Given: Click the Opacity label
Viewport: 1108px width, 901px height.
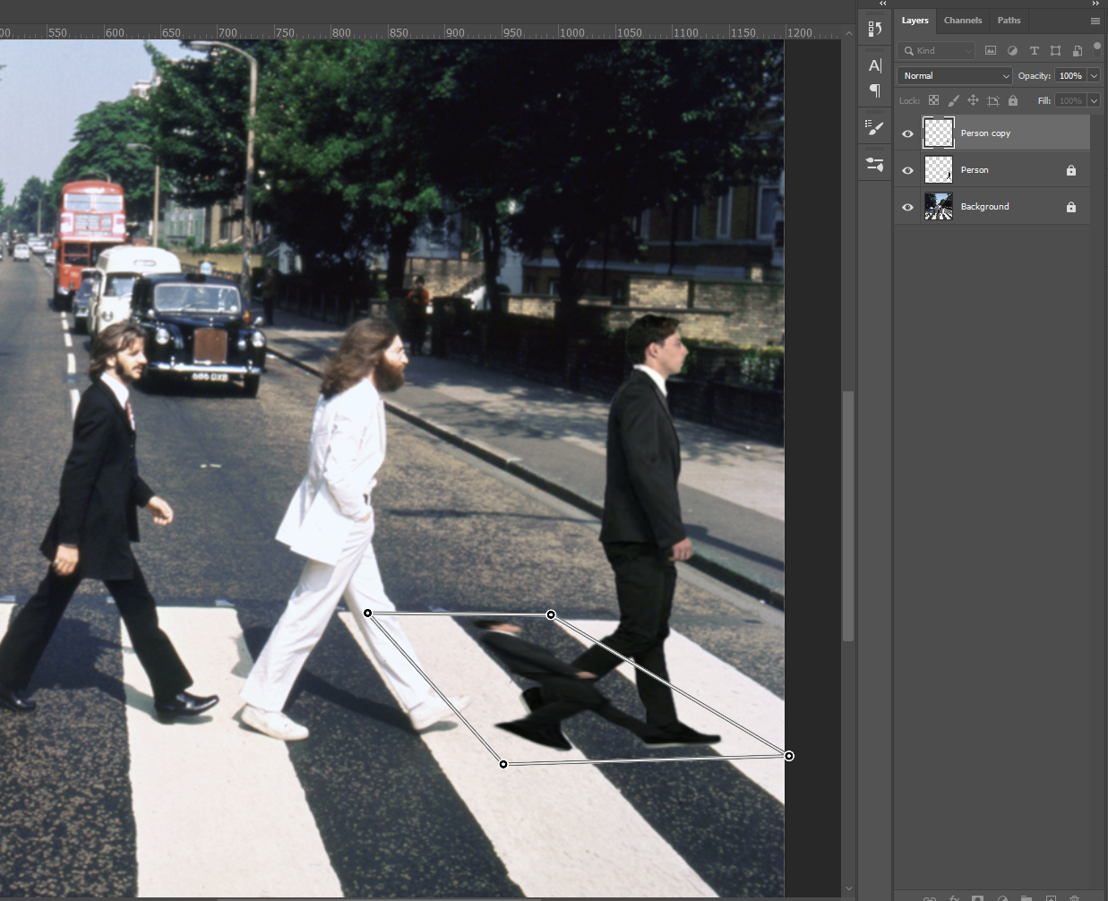Looking at the screenshot, I should (1034, 76).
